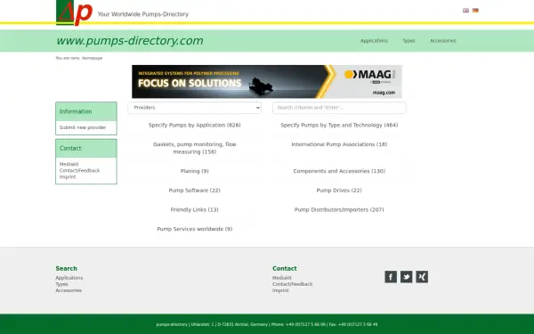Click Types in the footer Search list

pos(61,284)
